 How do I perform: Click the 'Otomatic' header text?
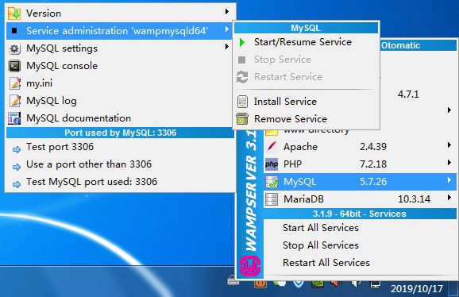(x=400, y=45)
